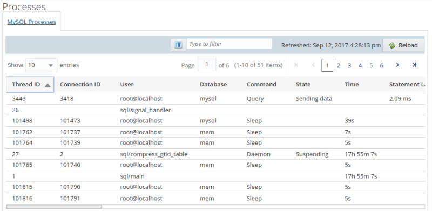Switch to MySQL Processes tab
Viewport: 432px width, 211px height.
(32, 22)
